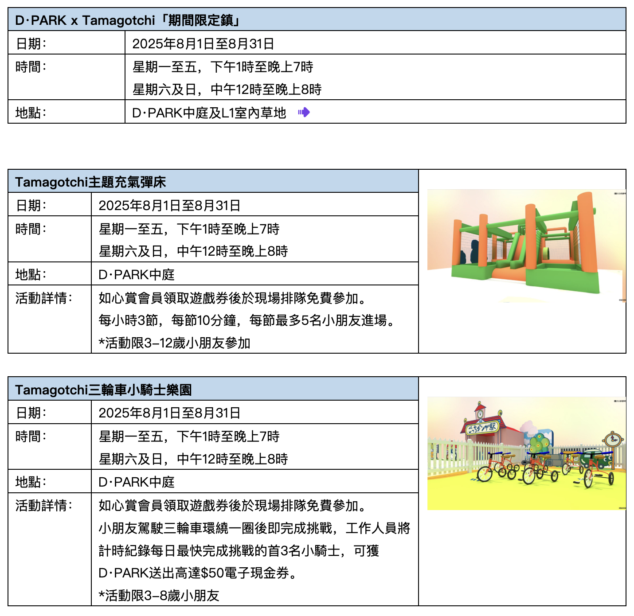
Task: Click 地點 label in the tricycle table
Action: coord(31,482)
